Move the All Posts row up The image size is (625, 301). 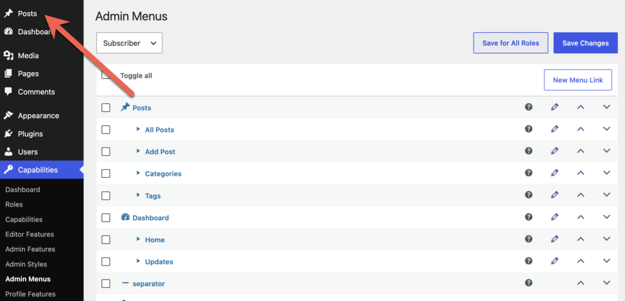click(581, 129)
